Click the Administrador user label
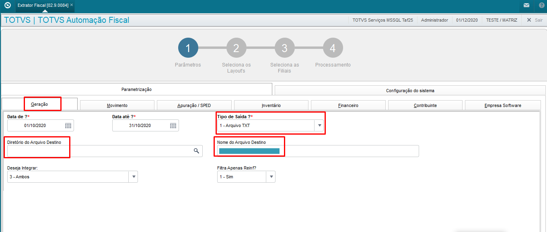This screenshot has height=232, width=547. pos(434,20)
